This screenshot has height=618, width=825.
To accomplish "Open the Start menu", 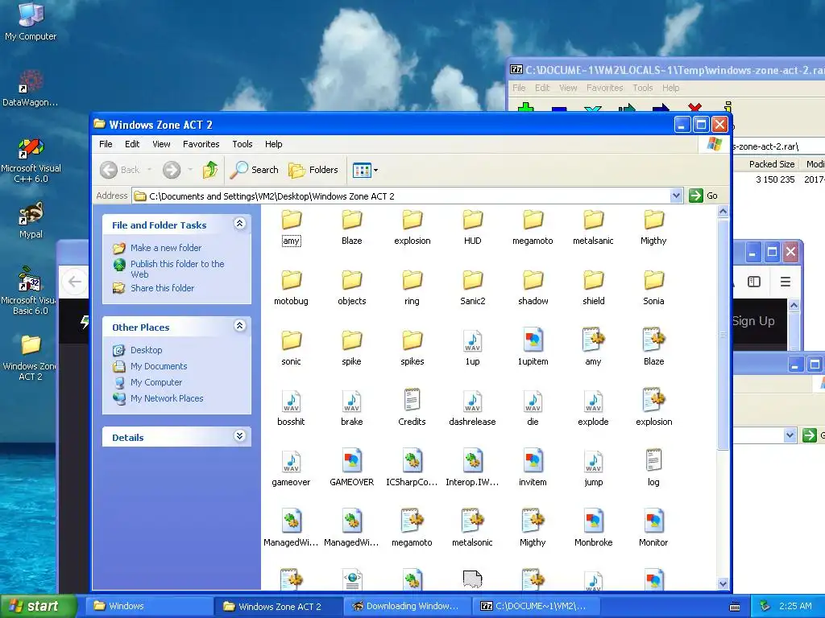I will [x=38, y=606].
